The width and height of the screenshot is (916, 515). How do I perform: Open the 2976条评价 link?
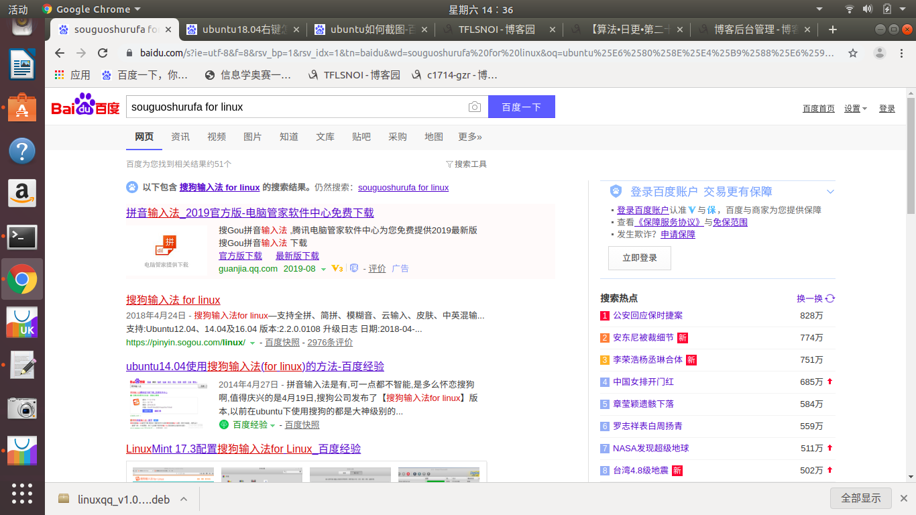(330, 343)
